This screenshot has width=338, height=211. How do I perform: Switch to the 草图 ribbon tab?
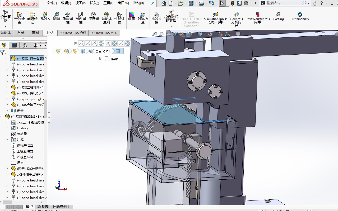[35, 33]
